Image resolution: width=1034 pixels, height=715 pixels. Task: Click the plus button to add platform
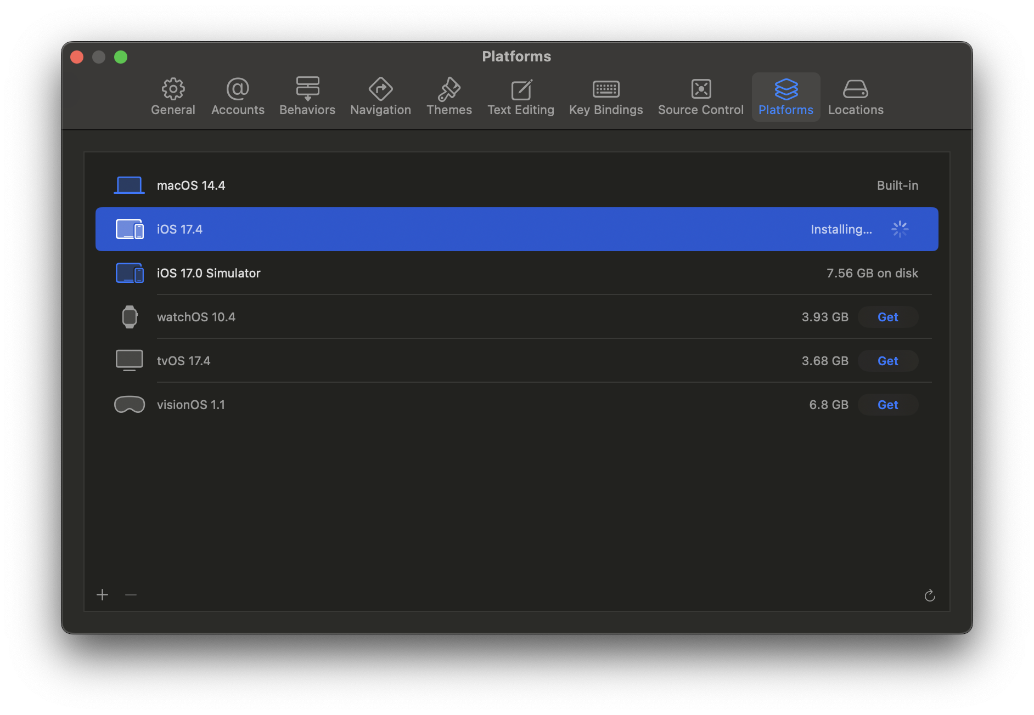(103, 595)
